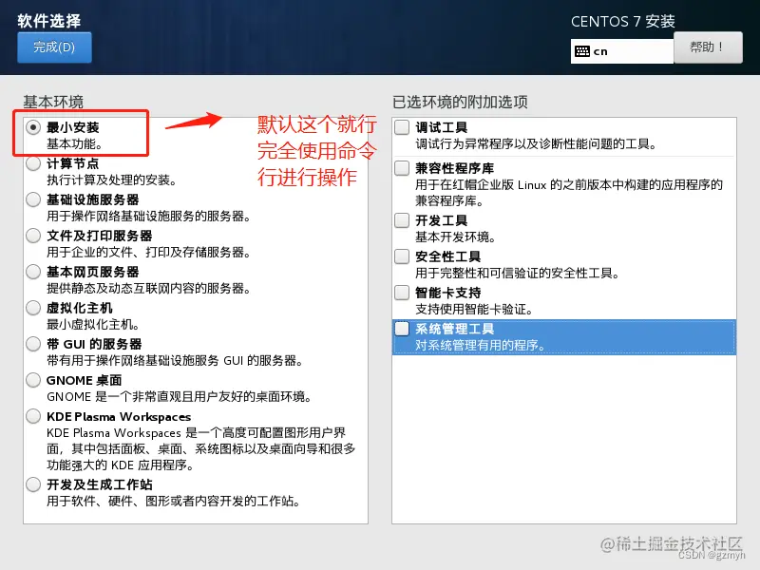Click the 兼容性程序库 description about 红帽企业版 Linux
Viewport: 760px width, 570px height.
[x=569, y=193]
